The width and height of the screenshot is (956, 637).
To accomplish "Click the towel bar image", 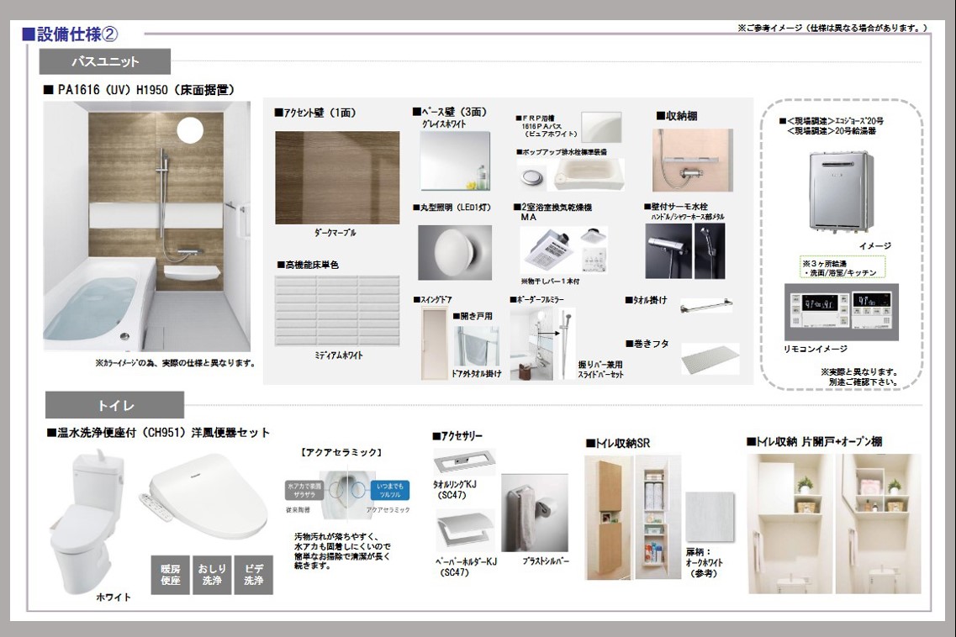I will coord(705,307).
